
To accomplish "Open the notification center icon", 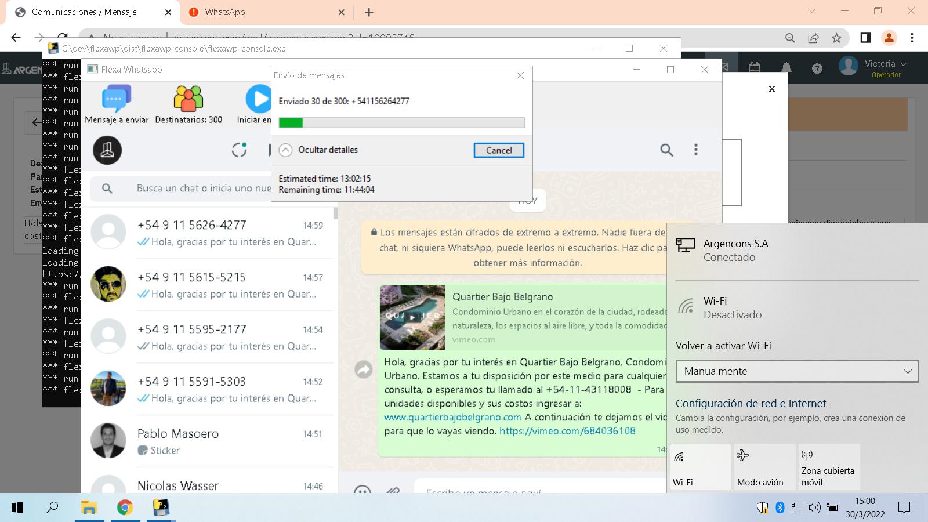I will click(904, 507).
